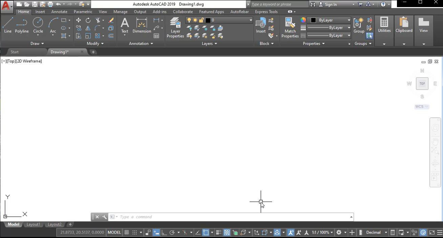Image resolution: width=443 pixels, height=238 pixels.
Task: Toggle dynamic input in status bar
Action: (x=156, y=233)
